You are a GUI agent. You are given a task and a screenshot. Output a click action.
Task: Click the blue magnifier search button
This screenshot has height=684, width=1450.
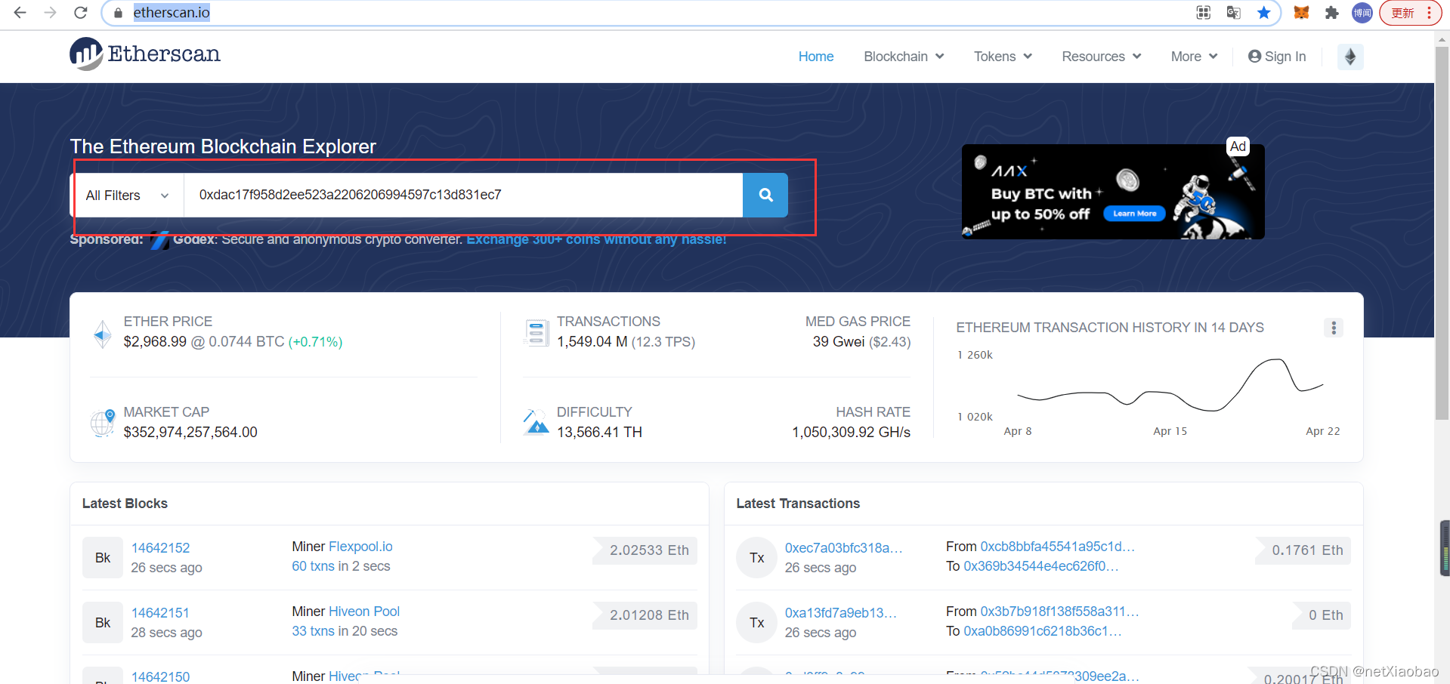[765, 195]
